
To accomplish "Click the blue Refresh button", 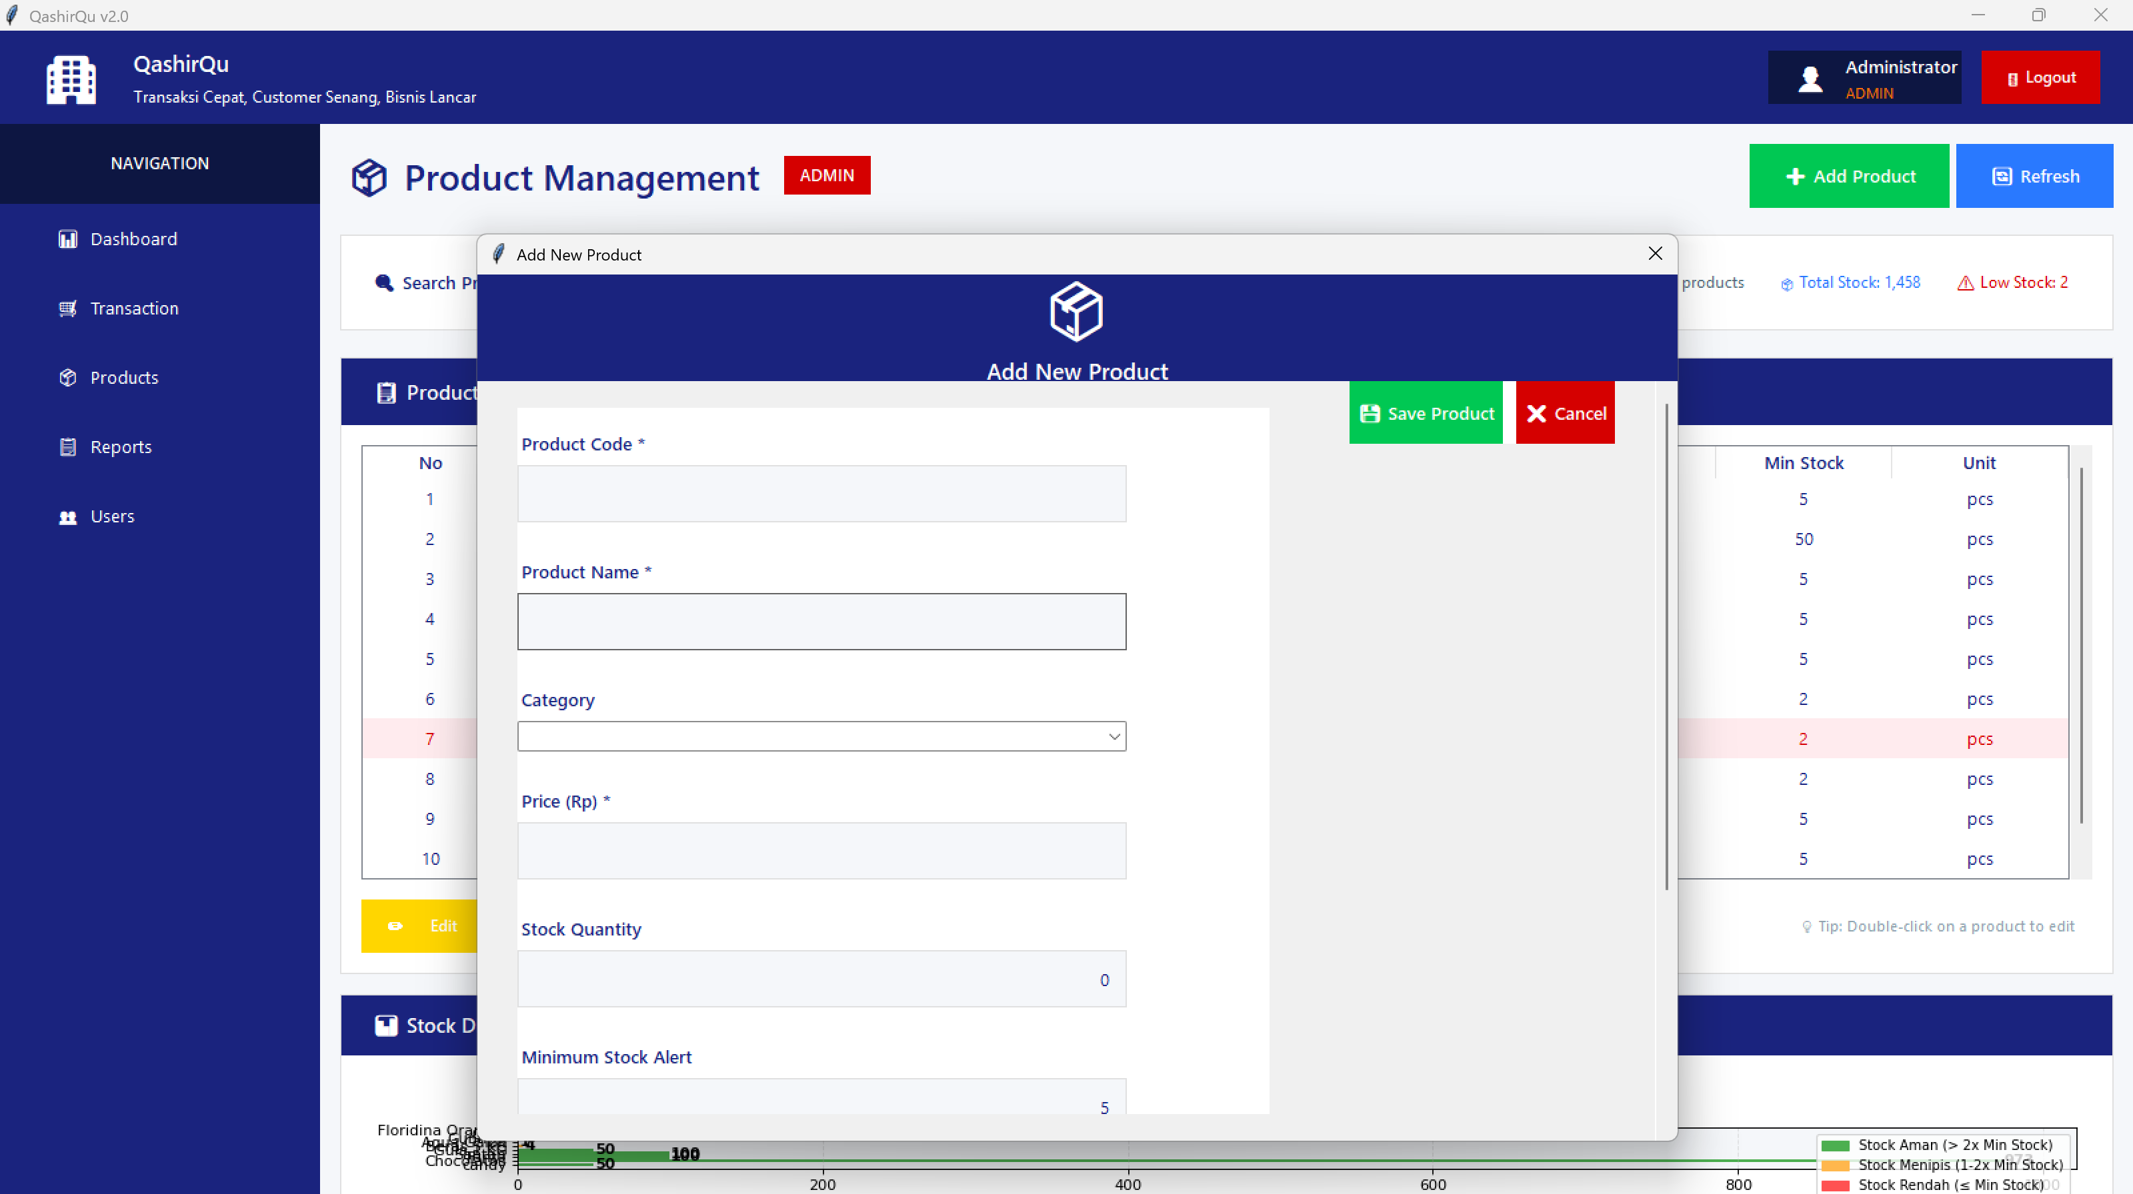I will pos(2034,177).
